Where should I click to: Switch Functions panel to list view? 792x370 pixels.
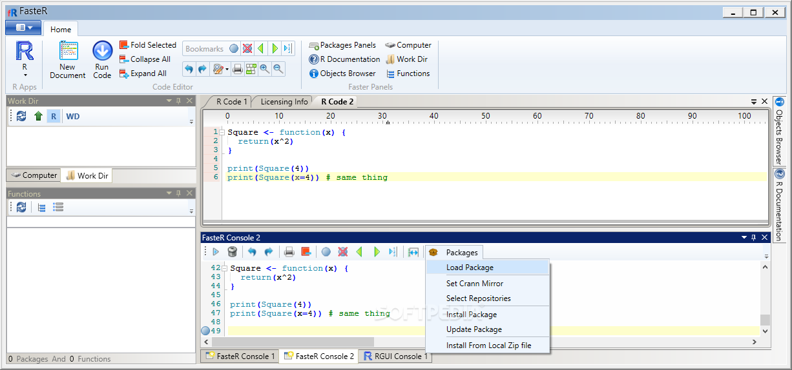pyautogui.click(x=58, y=207)
